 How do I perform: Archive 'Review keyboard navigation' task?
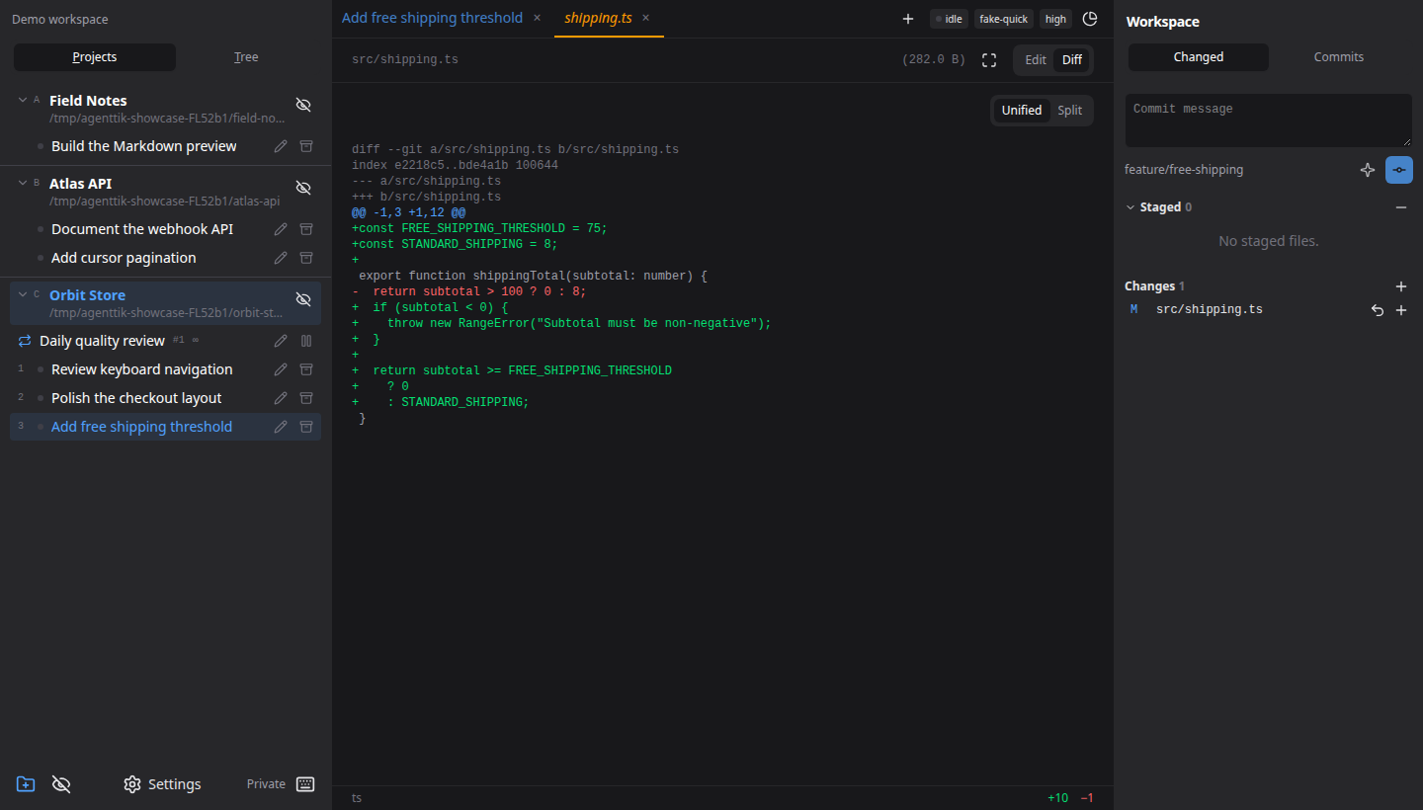(306, 369)
